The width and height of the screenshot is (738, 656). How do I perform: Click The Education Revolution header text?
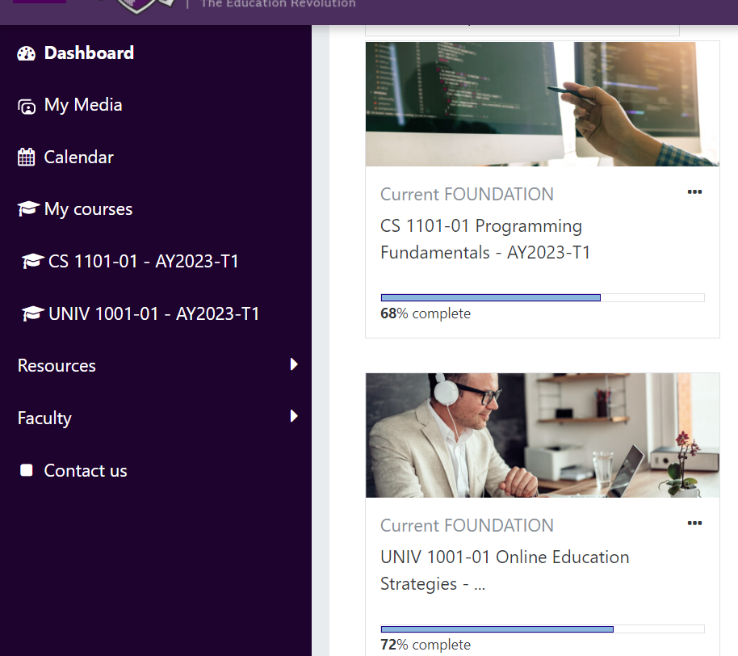[x=278, y=4]
